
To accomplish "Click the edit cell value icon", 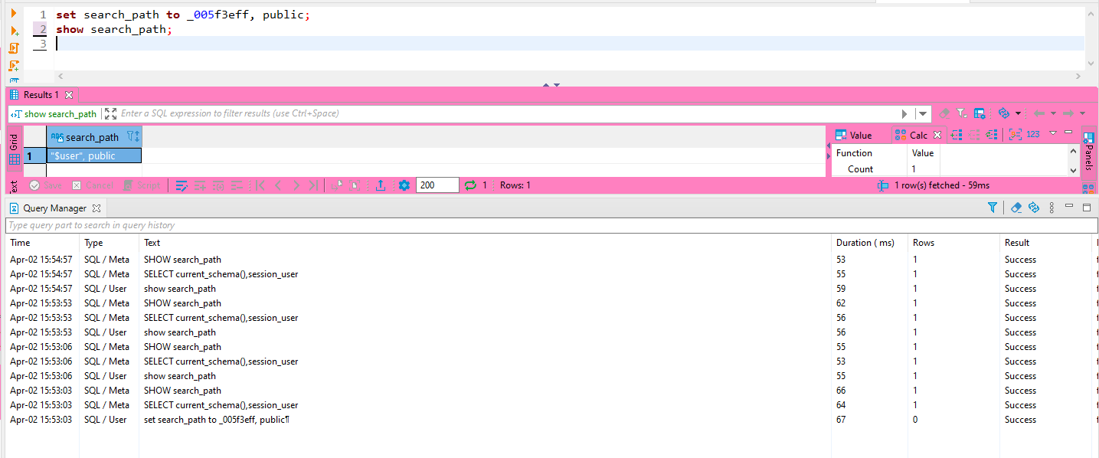I will 182,185.
